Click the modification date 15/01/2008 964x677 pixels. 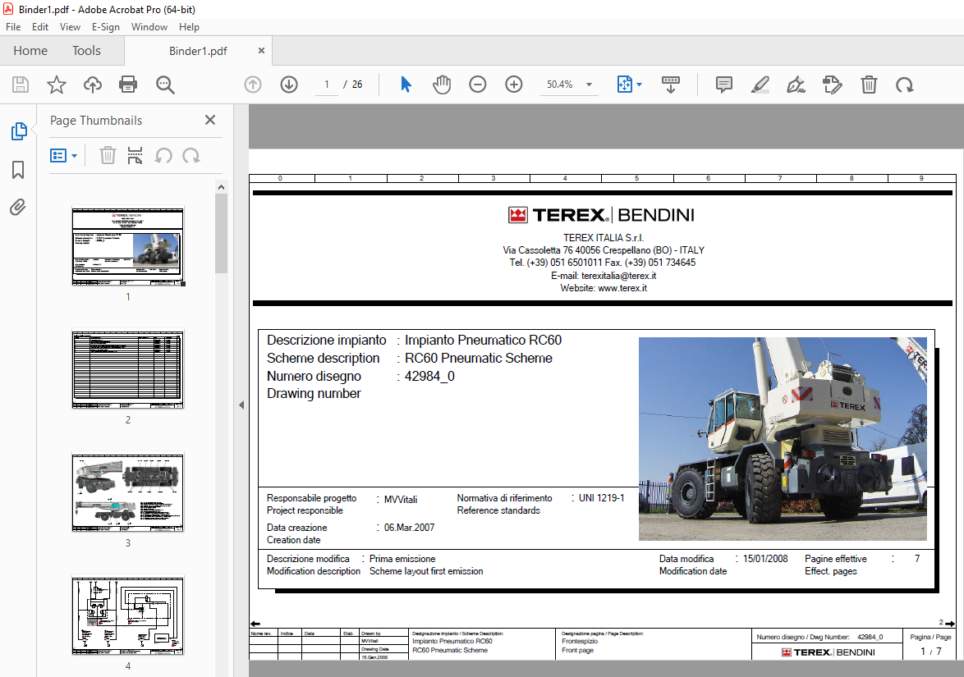coord(765,559)
